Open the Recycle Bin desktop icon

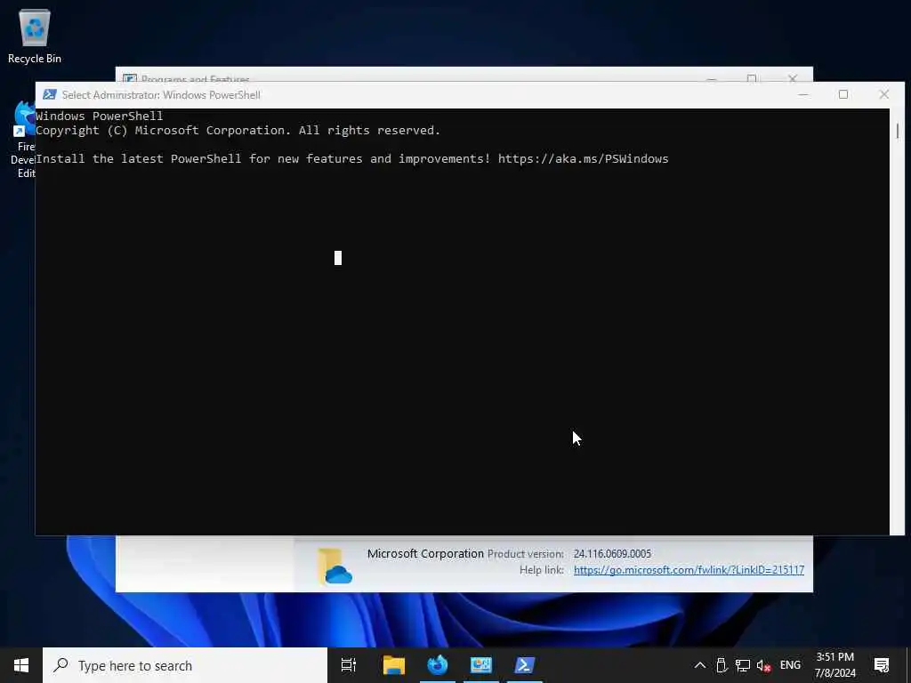click(35, 36)
